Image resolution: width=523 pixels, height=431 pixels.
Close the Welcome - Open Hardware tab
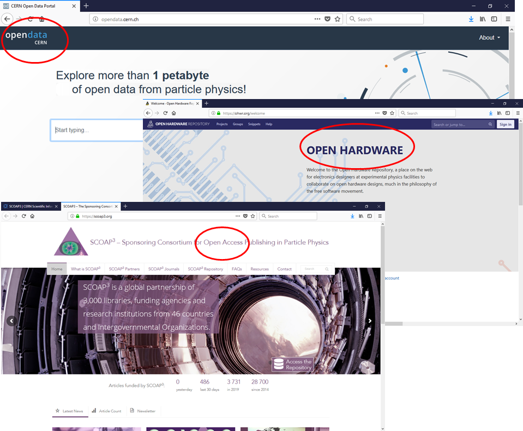[197, 103]
